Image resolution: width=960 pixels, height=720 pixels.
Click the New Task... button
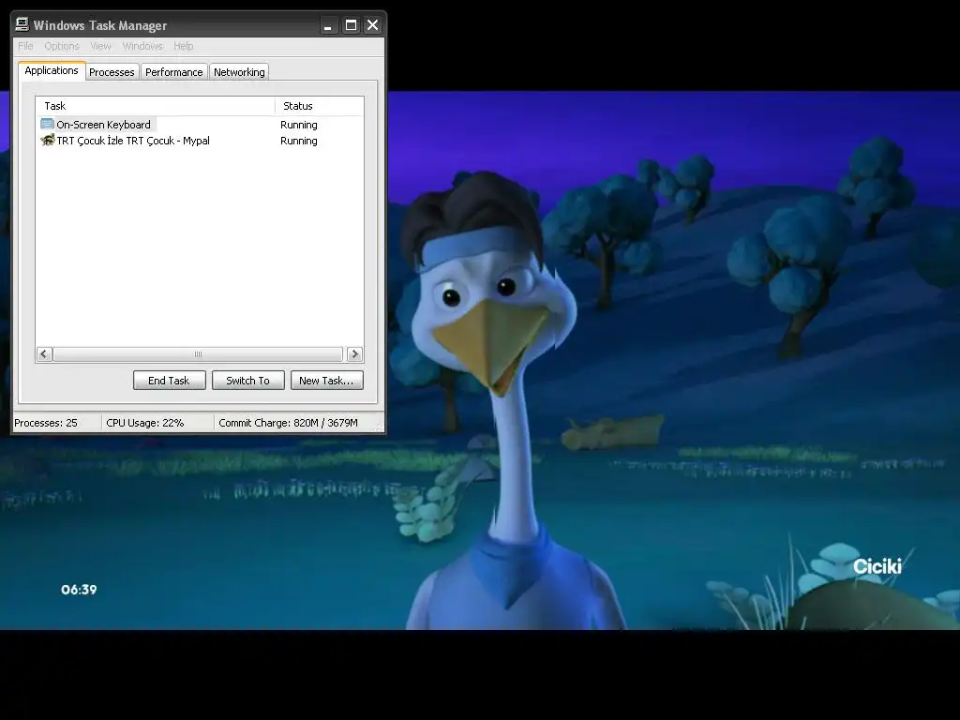(327, 381)
